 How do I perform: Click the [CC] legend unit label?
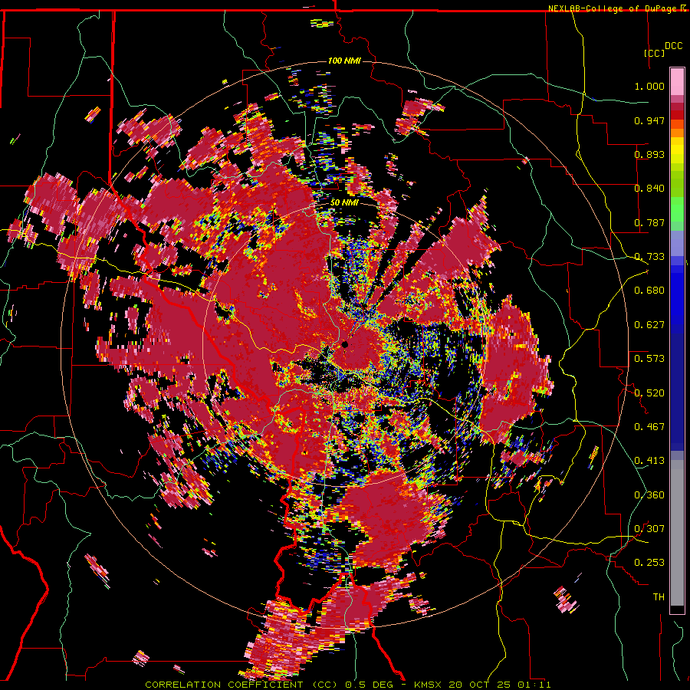tap(655, 53)
